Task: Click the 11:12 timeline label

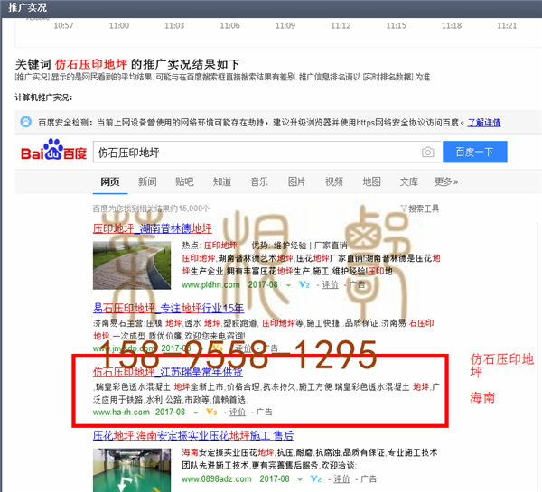Action: pos(341,25)
